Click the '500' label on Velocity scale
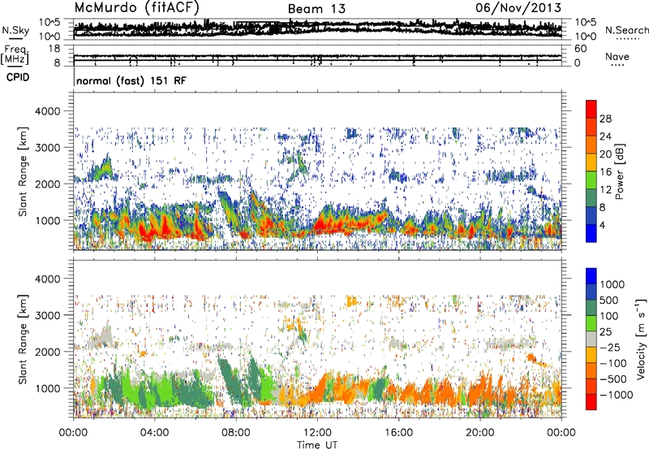Image resolution: width=649 pixels, height=450 pixels. click(609, 300)
